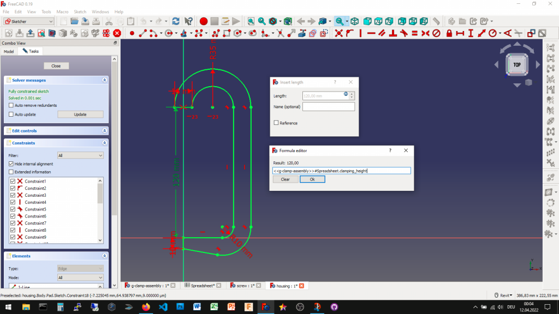Click the Formula editor expression field
Image resolution: width=559 pixels, height=314 pixels.
tap(342, 171)
